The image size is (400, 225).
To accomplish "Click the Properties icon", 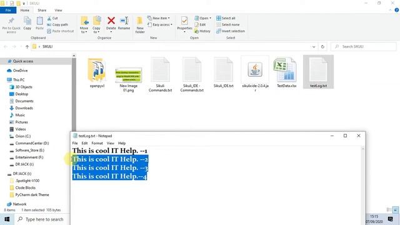I will (x=185, y=21).
